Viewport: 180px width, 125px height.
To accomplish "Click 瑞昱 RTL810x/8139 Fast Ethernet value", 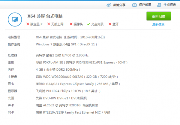I will tap(73, 112).
